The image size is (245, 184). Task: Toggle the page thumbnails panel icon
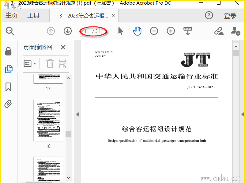[9, 69]
